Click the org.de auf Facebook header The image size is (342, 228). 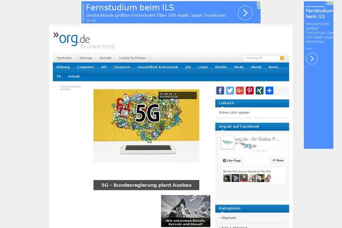click(252, 127)
